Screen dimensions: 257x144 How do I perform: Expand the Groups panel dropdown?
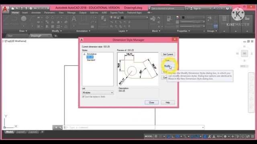point(212,31)
